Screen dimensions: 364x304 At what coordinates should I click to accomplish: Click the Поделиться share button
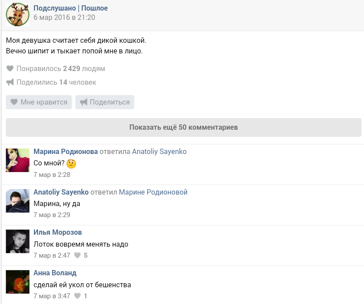click(x=105, y=102)
